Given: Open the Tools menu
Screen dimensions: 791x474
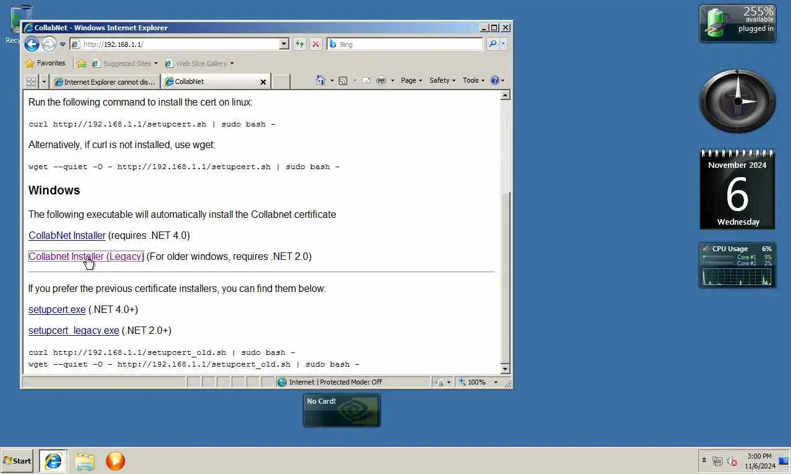Looking at the screenshot, I should [474, 80].
